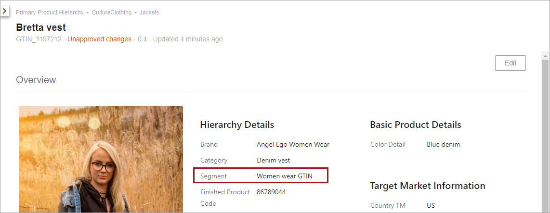Image resolution: width=550 pixels, height=213 pixels.
Task: Select Finished Product Code 86789044
Action: coord(271,192)
